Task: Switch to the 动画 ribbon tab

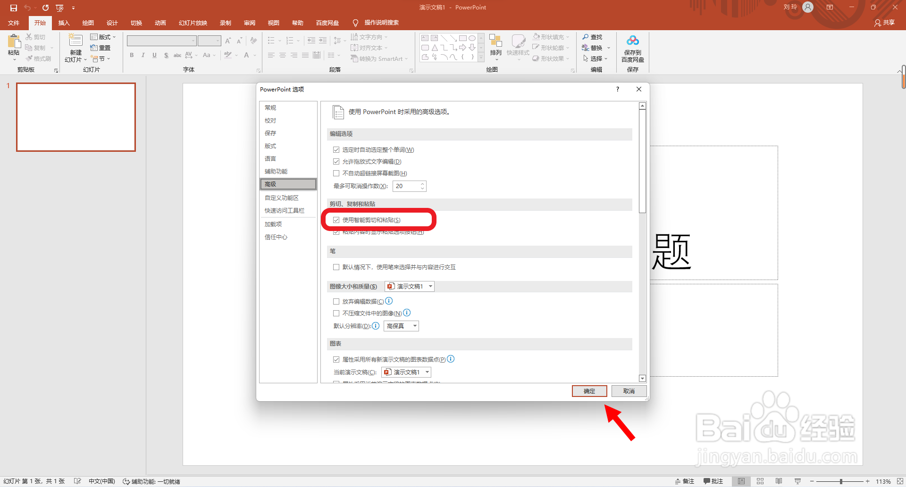Action: [160, 23]
